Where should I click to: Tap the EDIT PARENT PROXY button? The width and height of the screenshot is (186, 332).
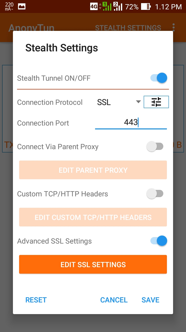(93, 170)
